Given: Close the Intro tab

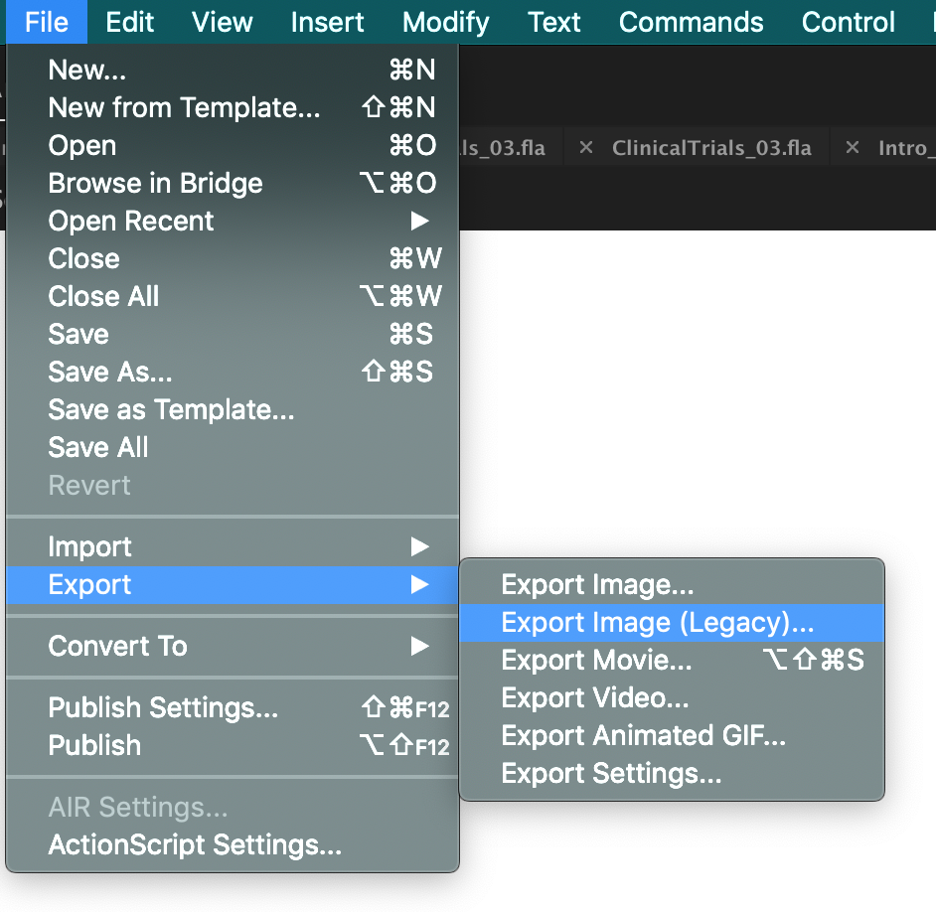Looking at the screenshot, I should tap(853, 147).
